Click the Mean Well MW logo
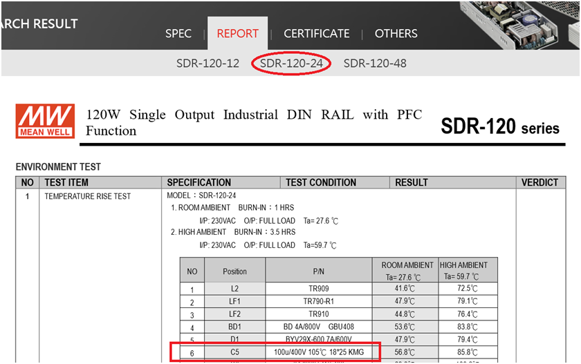 click(x=45, y=121)
